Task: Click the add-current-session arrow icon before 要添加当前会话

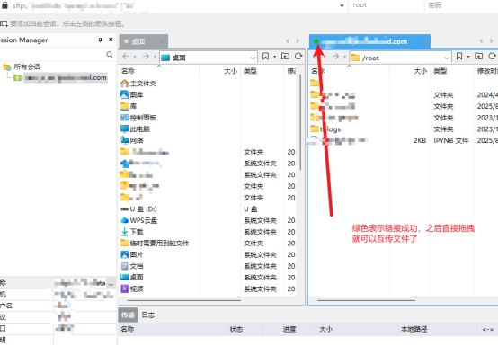Action: (4, 23)
